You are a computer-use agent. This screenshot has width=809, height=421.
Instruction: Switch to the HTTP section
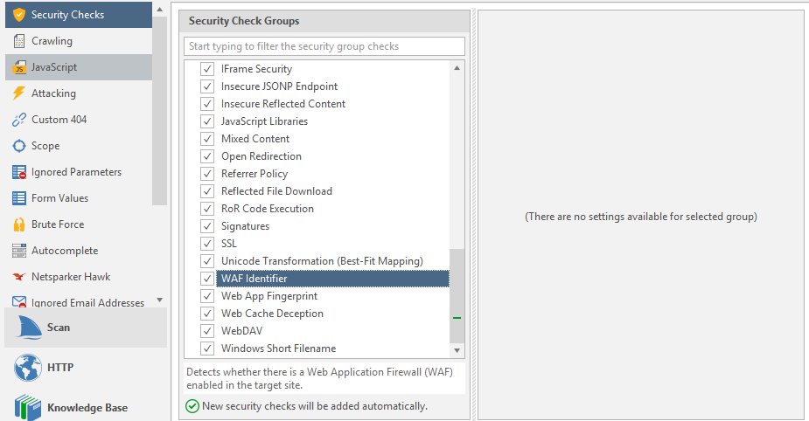(x=59, y=368)
